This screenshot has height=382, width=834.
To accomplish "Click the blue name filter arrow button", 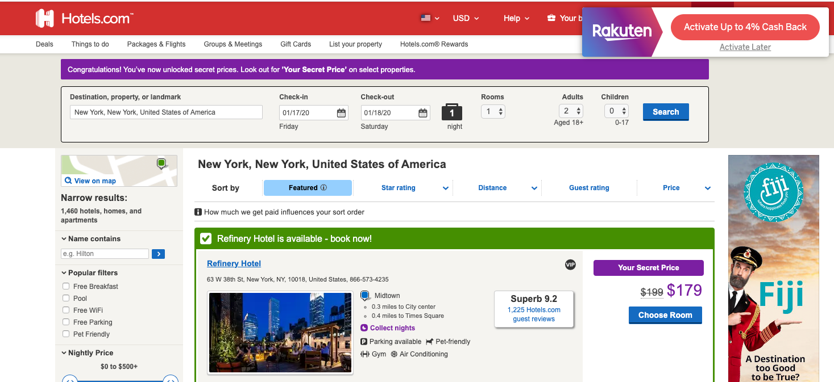I will [158, 254].
